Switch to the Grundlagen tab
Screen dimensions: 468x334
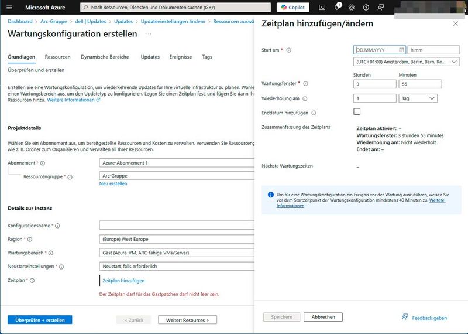pyautogui.click(x=21, y=57)
